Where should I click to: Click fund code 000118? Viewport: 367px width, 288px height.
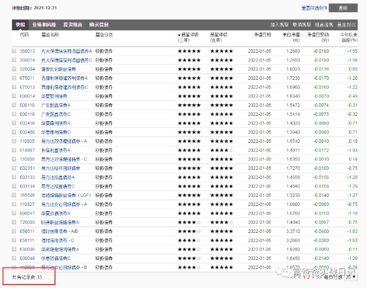coord(27,105)
